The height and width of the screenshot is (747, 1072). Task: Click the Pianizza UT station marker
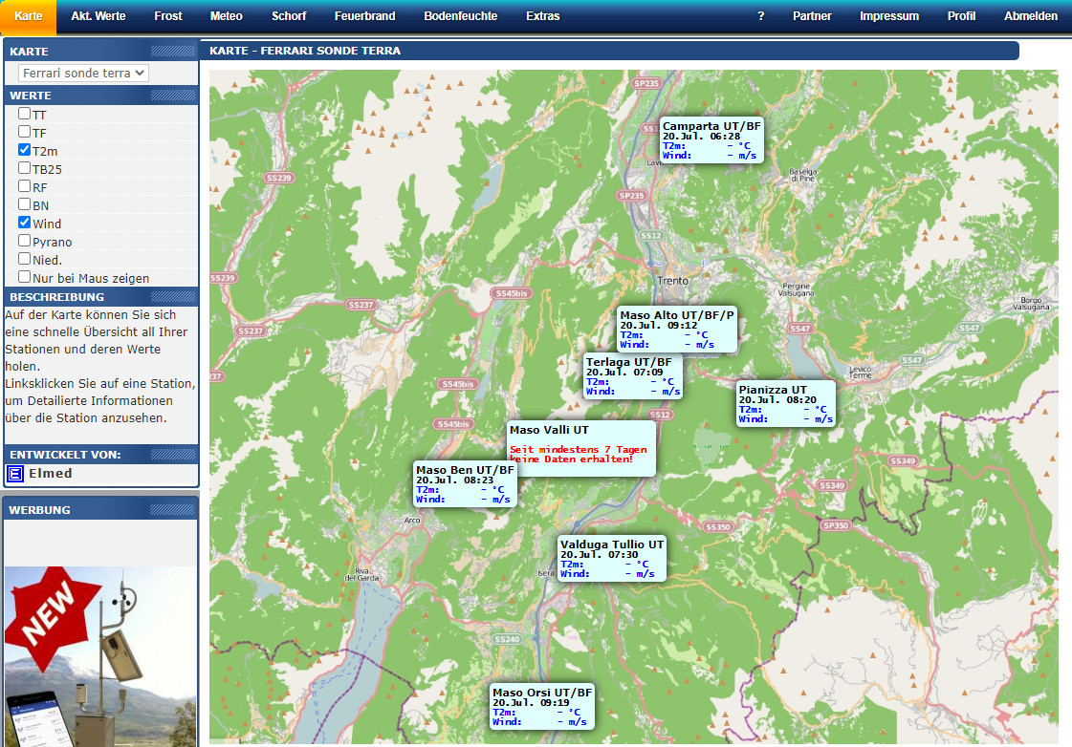(785, 404)
